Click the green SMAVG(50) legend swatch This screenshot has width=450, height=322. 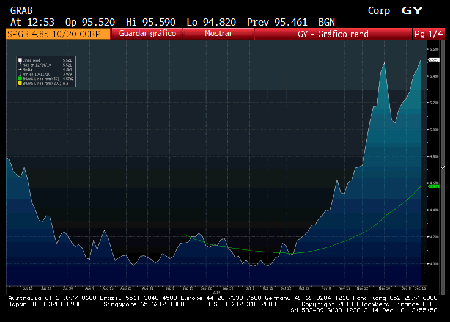(20, 78)
